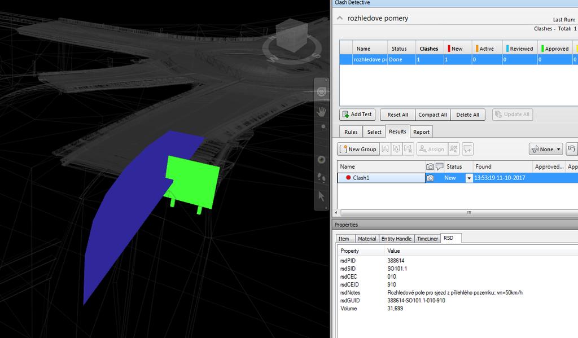Click the rsdPID value 388614
578x338 pixels.
coord(396,261)
